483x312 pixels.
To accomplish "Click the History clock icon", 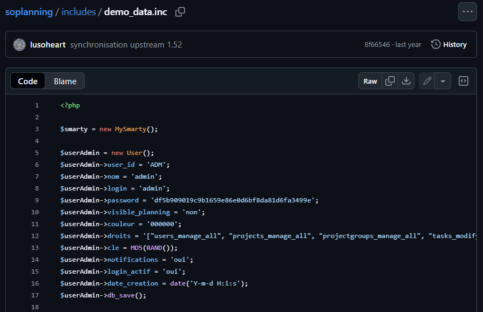I will click(x=436, y=45).
